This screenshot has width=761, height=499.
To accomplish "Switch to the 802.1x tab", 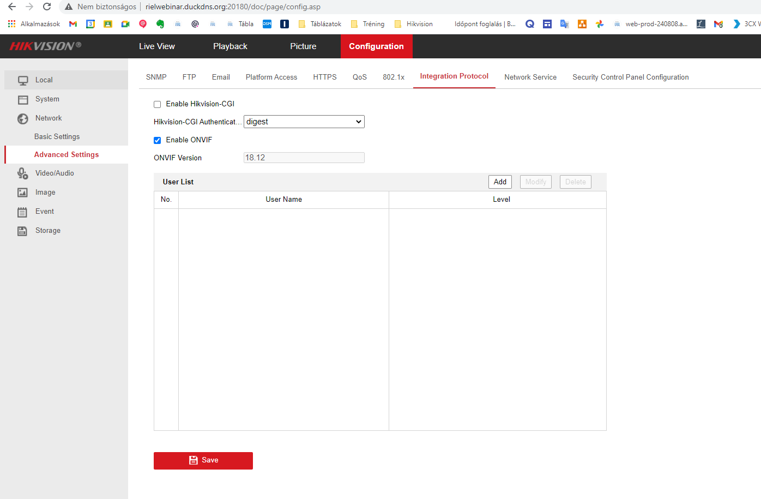I will coord(394,77).
